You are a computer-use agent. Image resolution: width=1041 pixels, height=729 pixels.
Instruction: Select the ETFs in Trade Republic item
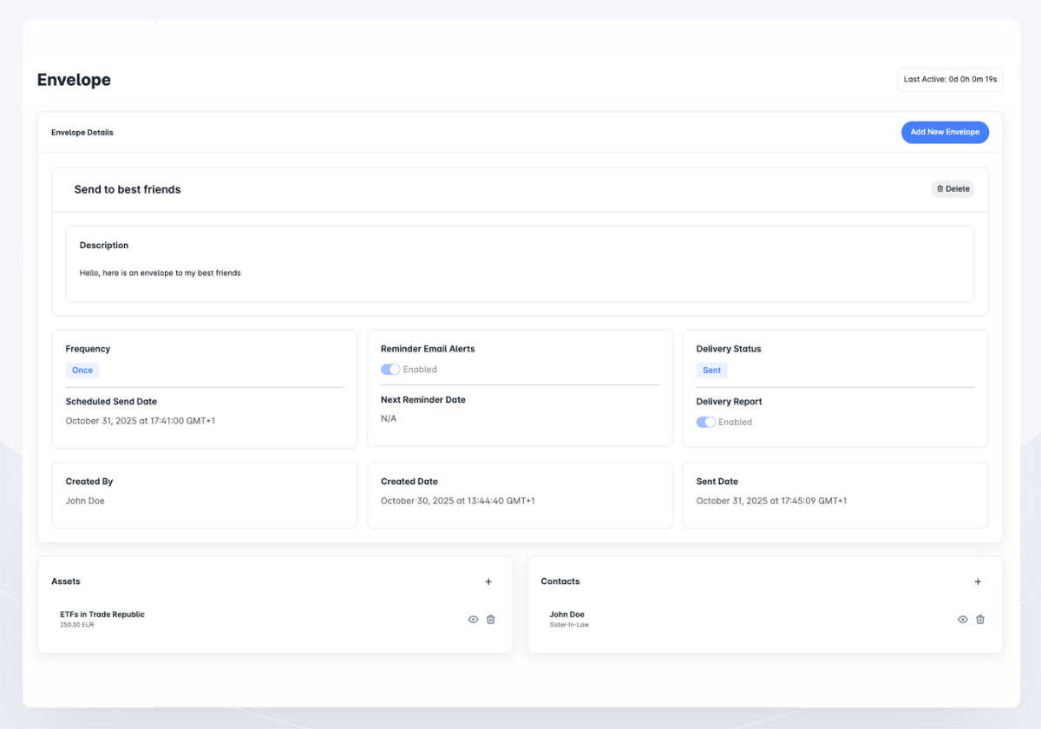(102, 614)
